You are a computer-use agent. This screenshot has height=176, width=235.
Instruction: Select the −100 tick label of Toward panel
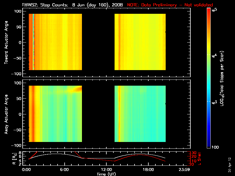coord(16,74)
